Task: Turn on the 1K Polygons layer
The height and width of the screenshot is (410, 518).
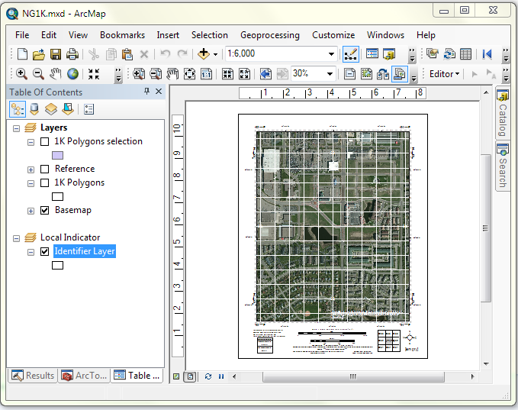Action: point(44,182)
